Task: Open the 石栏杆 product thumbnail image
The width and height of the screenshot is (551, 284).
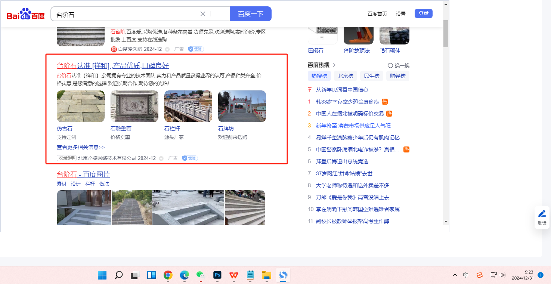Action: coord(188,106)
